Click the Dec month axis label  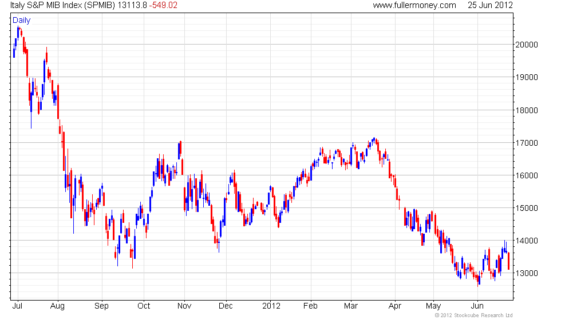(226, 306)
